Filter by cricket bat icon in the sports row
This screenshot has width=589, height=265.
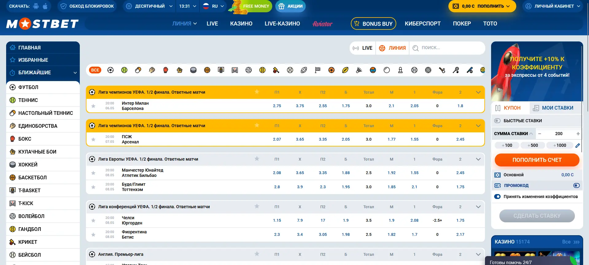tap(276, 70)
